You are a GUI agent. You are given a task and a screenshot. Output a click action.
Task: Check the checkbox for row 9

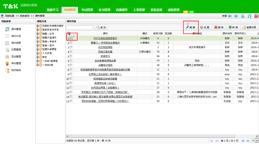tap(71, 74)
